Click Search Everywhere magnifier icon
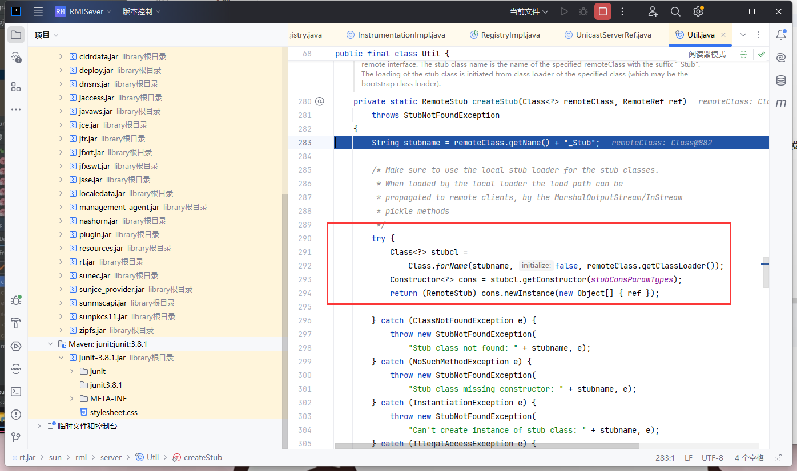The height and width of the screenshot is (471, 797). (x=675, y=11)
